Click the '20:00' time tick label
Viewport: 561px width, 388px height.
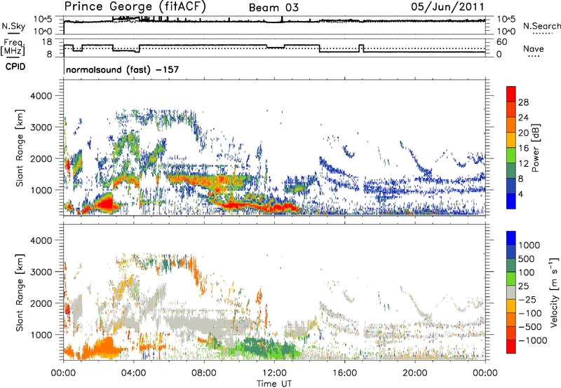(x=414, y=373)
